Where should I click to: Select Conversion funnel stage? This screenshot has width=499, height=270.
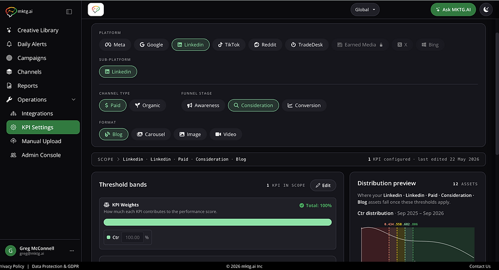tap(304, 106)
